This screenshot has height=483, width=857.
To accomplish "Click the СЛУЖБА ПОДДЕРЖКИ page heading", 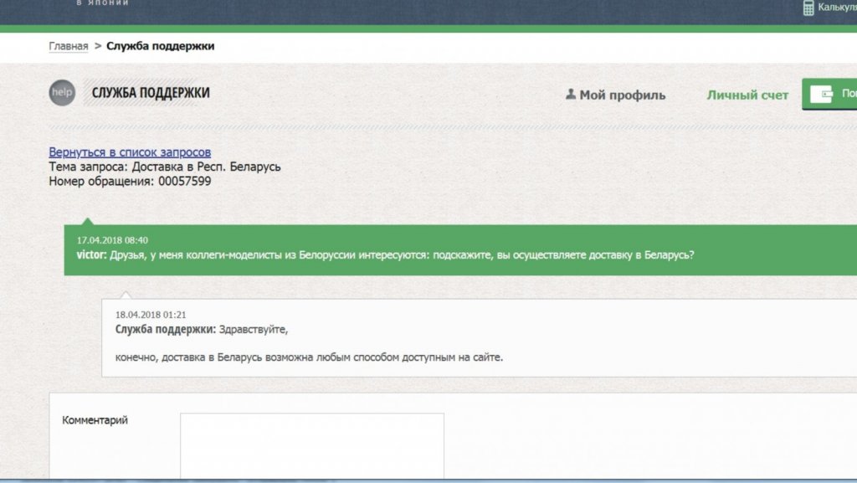I will [151, 93].
